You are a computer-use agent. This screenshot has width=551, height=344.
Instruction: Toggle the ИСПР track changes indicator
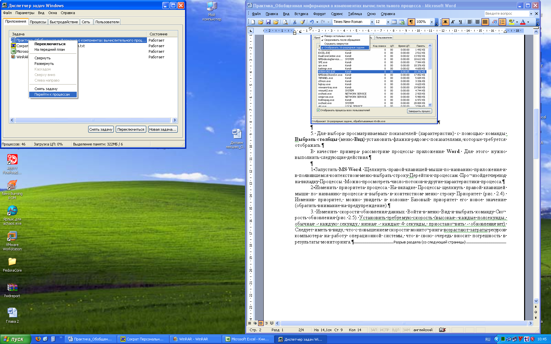click(x=384, y=330)
